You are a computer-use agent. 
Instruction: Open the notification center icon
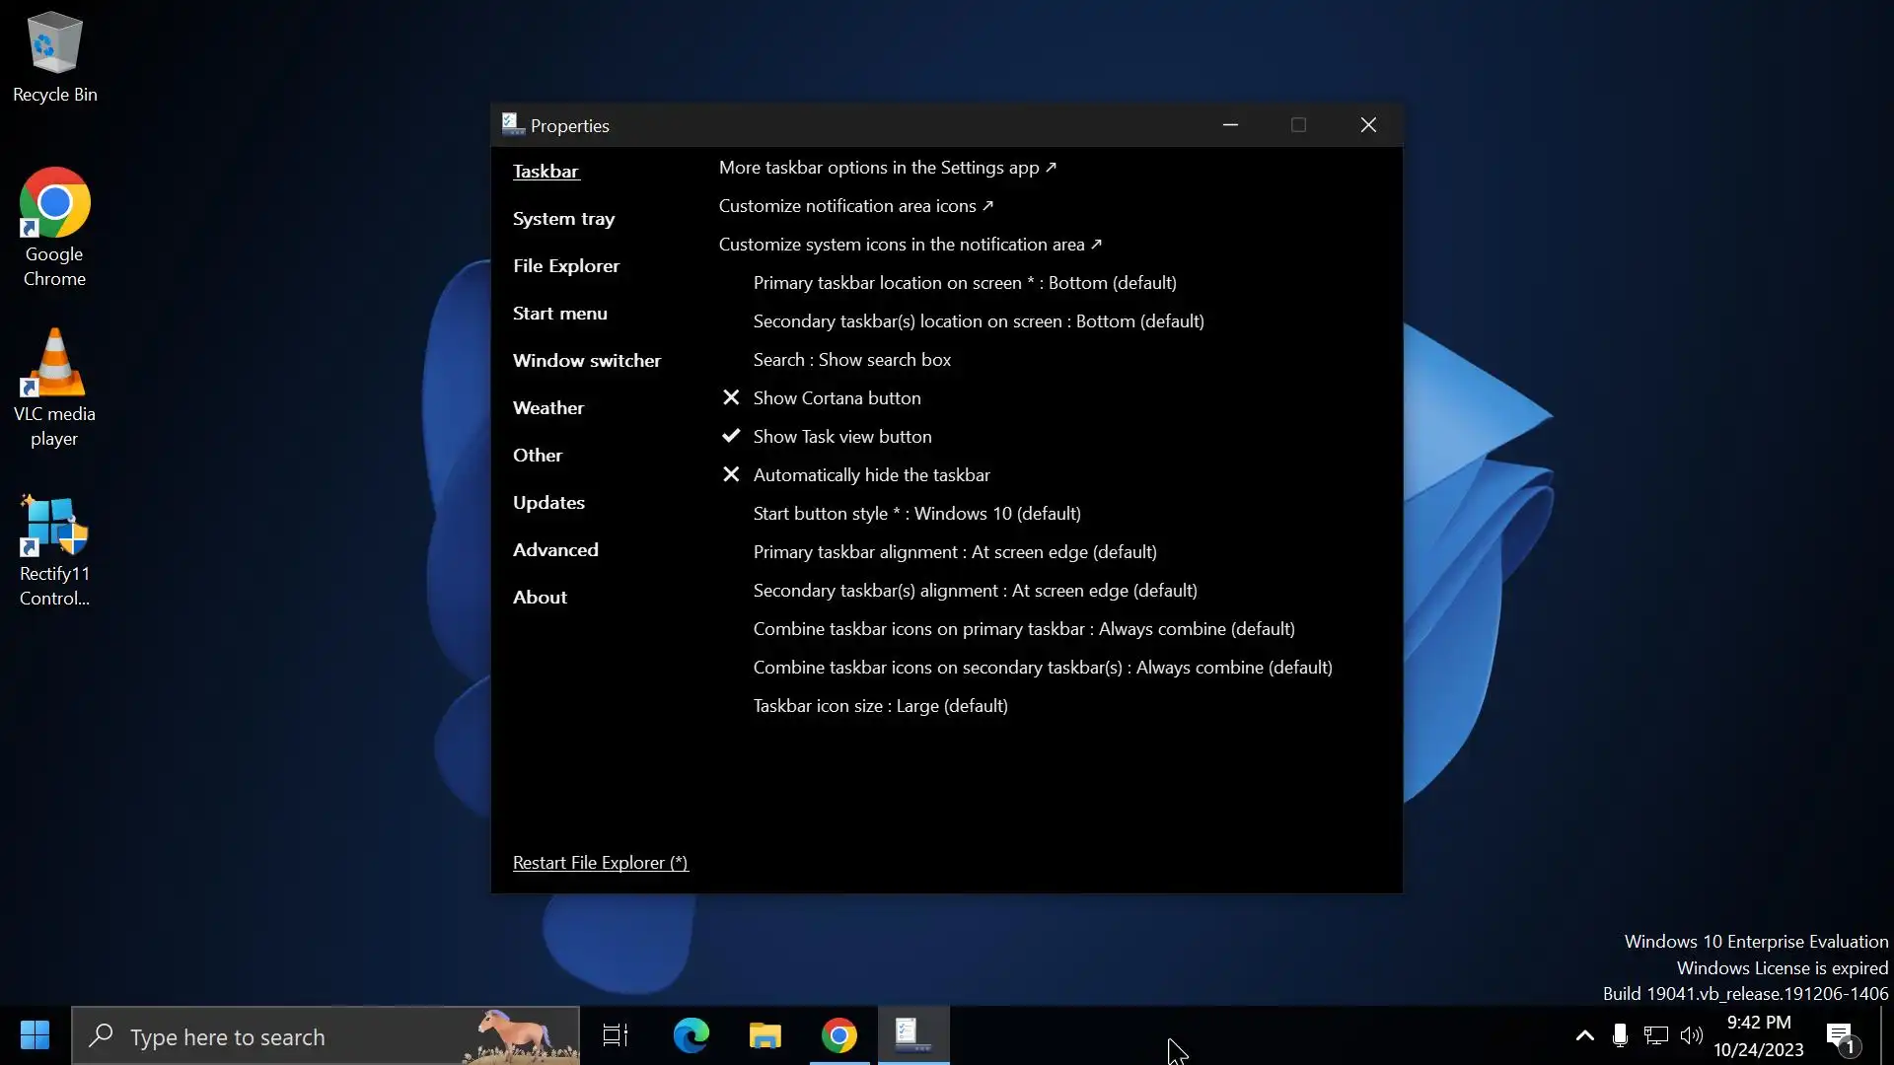coord(1841,1035)
